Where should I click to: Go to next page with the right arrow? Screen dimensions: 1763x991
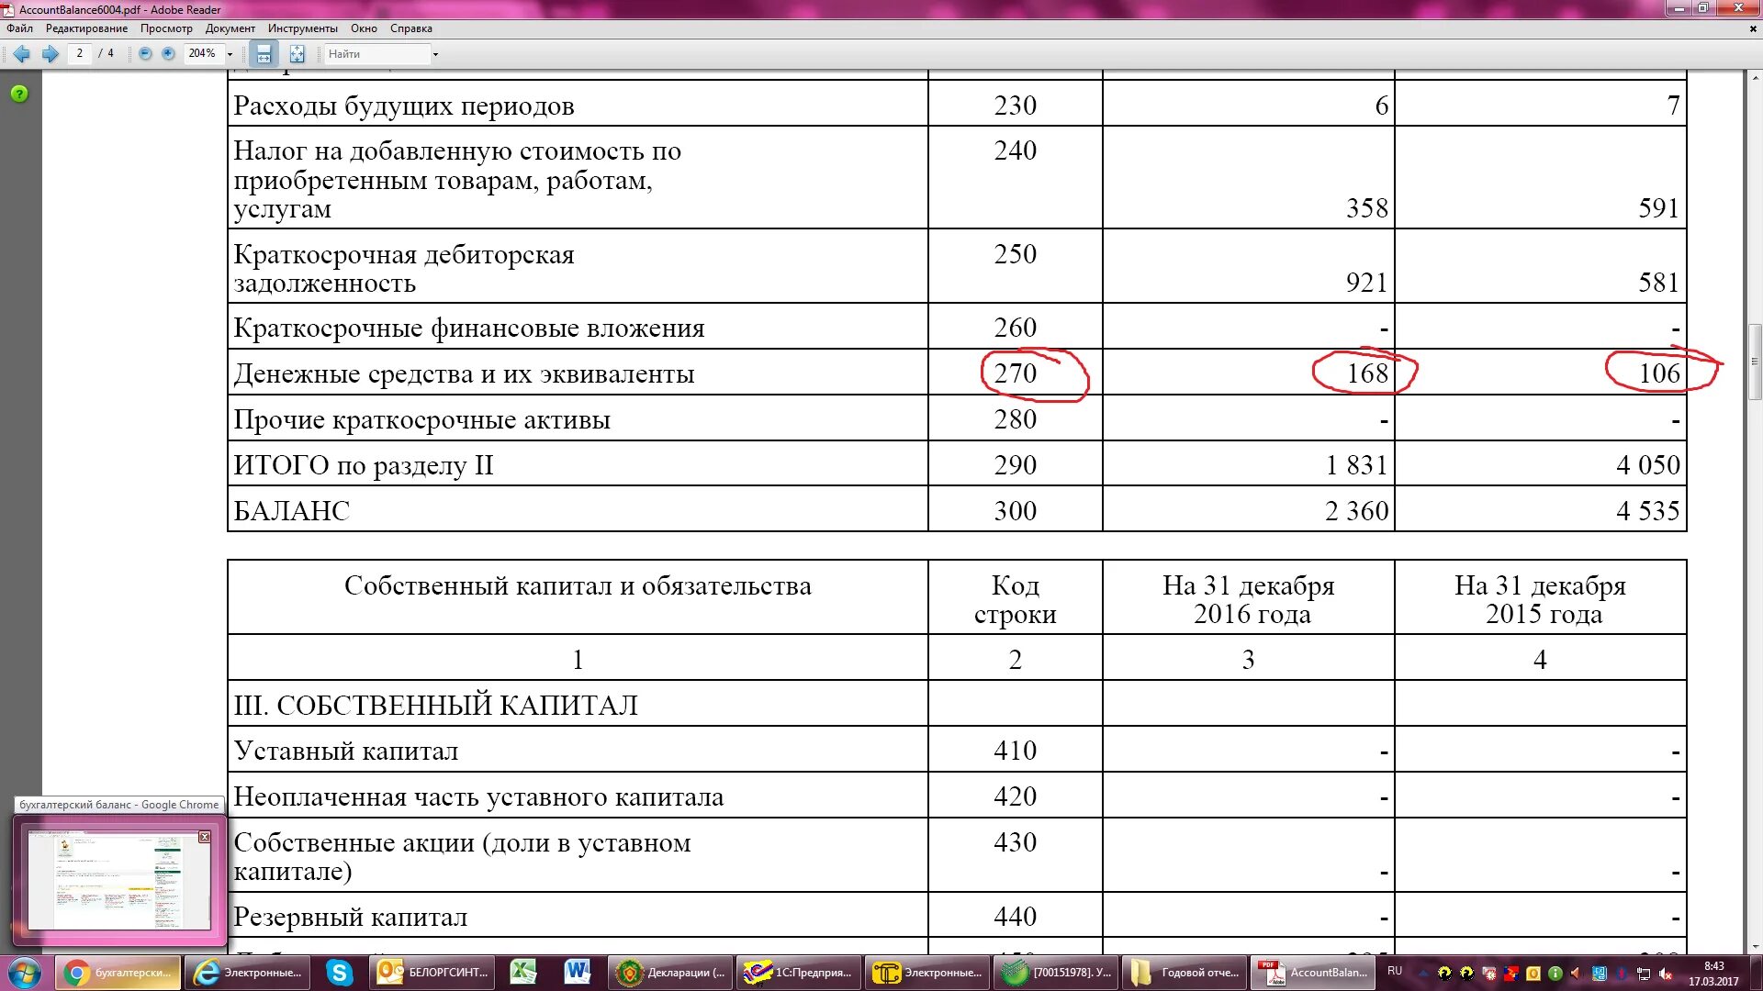[x=51, y=54]
